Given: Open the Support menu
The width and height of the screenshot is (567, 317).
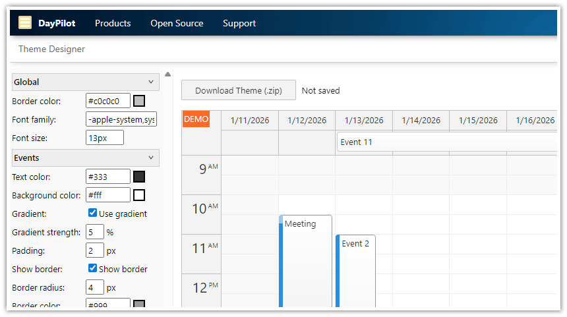Looking at the screenshot, I should 239,23.
